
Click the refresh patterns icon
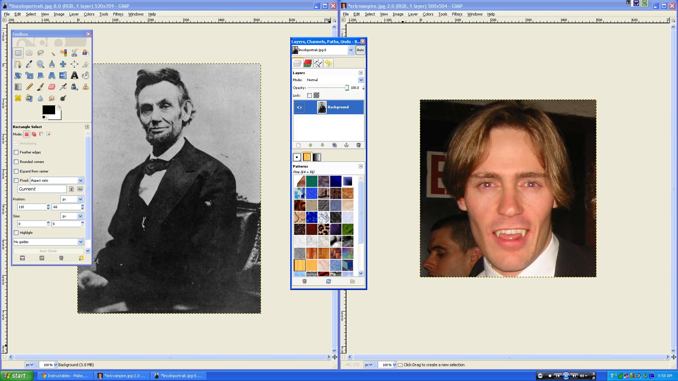pos(328,282)
